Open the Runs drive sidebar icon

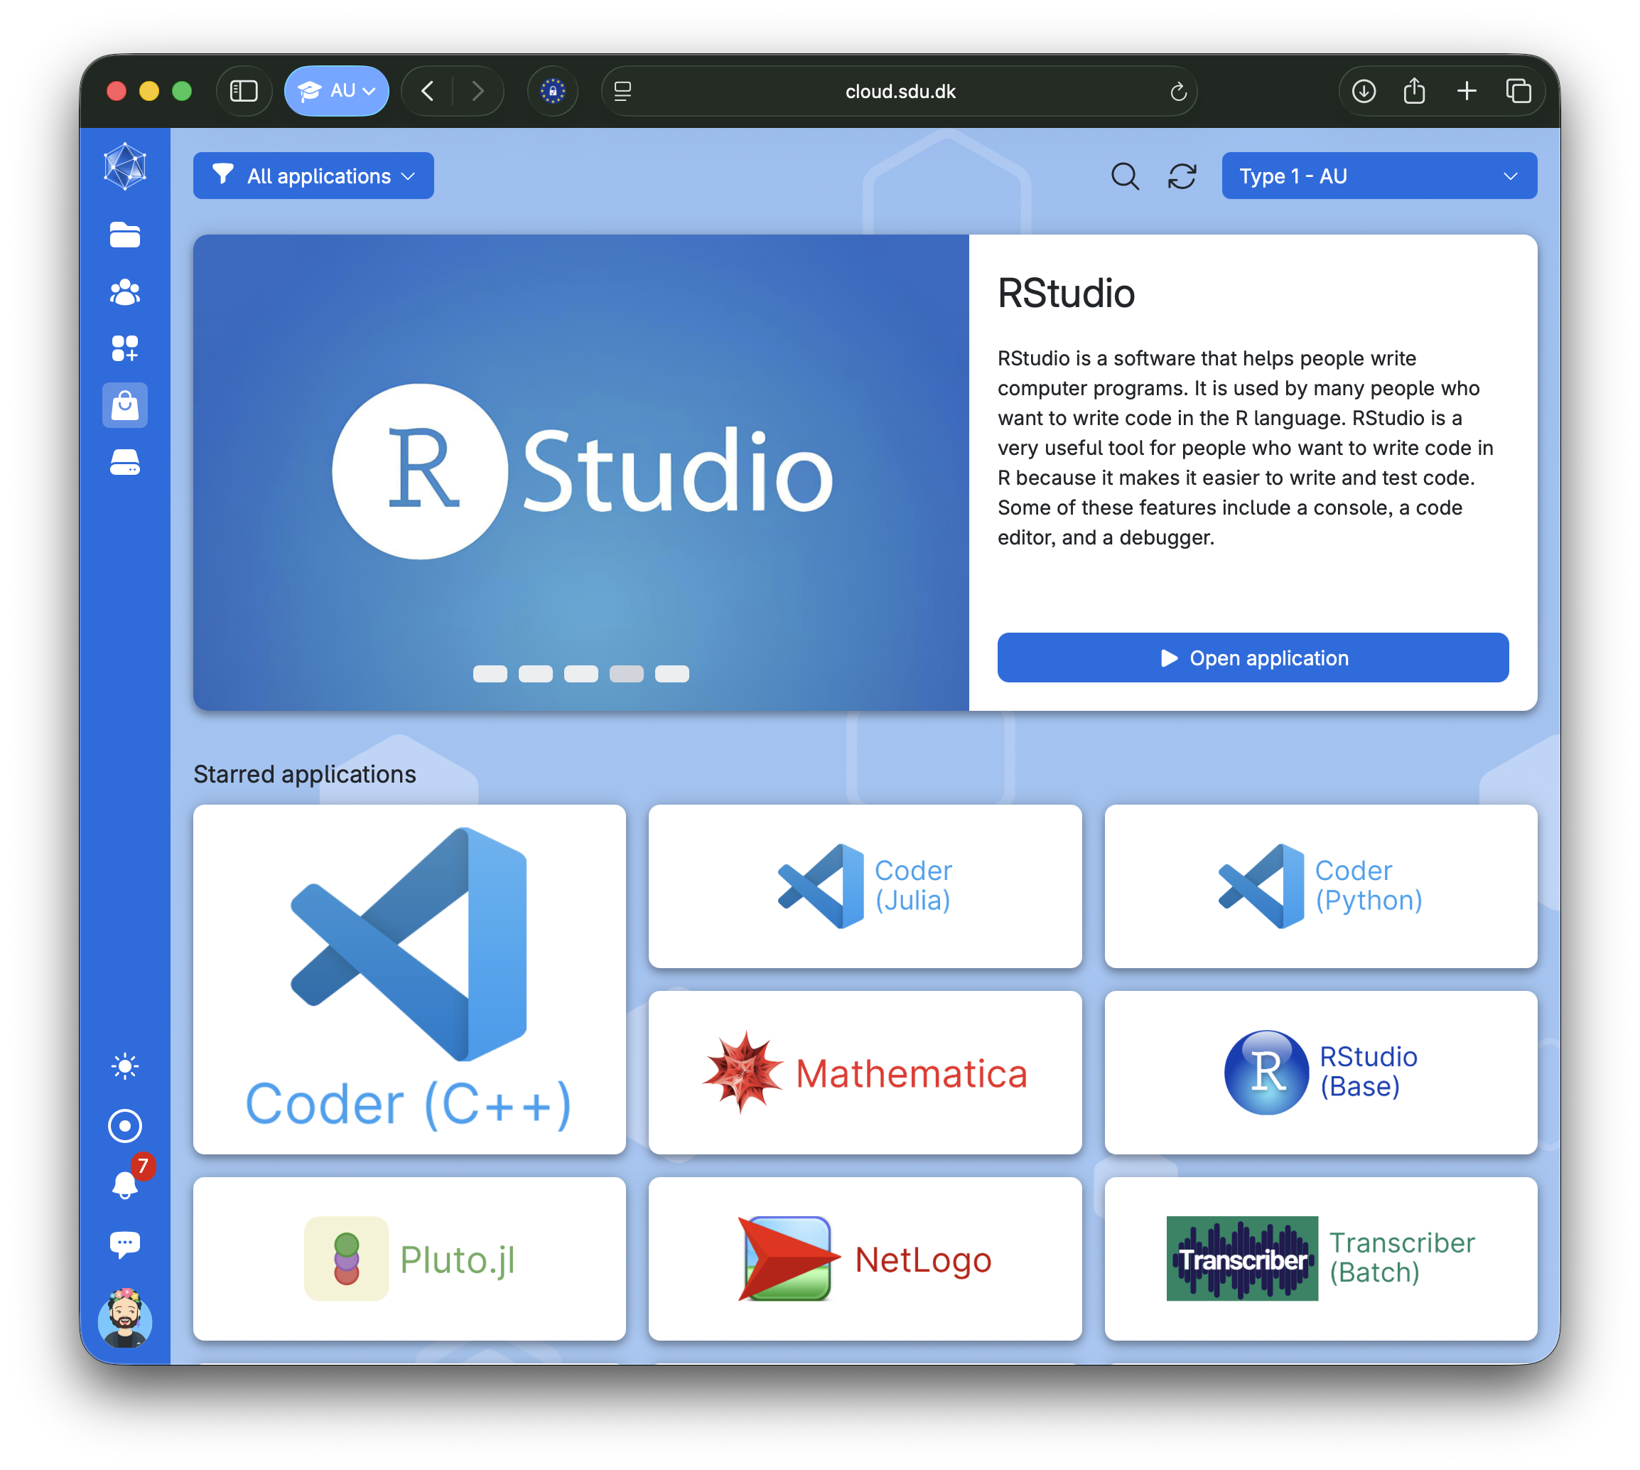coord(125,462)
